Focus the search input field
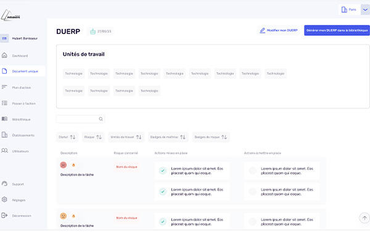Screen dimensions: 370x234 (80, 119)
